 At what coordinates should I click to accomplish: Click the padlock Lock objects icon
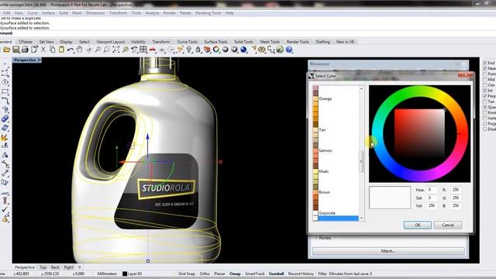coord(198,50)
